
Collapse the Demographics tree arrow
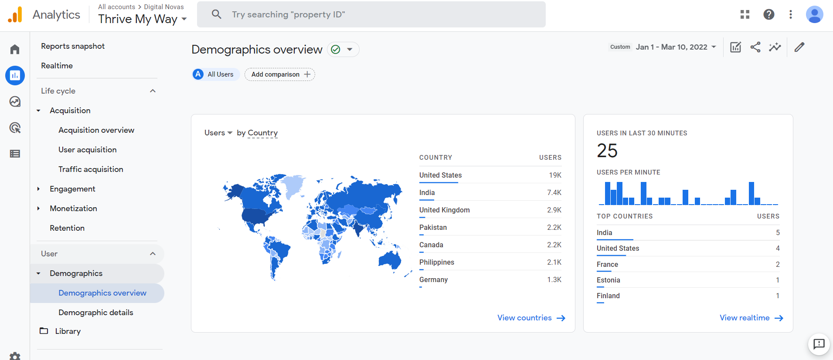pyautogui.click(x=38, y=273)
